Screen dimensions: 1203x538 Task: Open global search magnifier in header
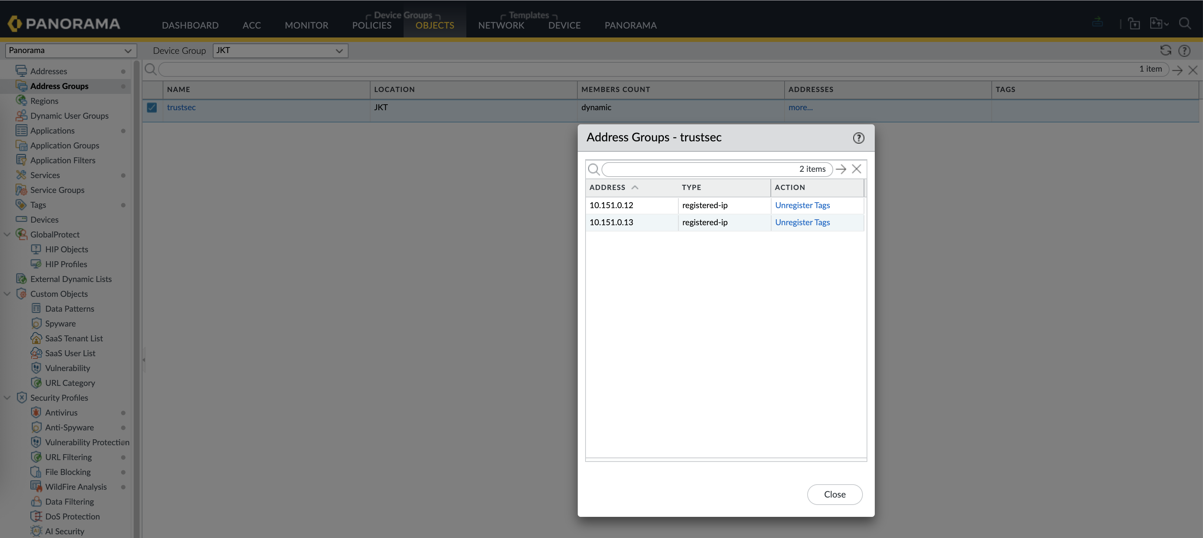1184,23
